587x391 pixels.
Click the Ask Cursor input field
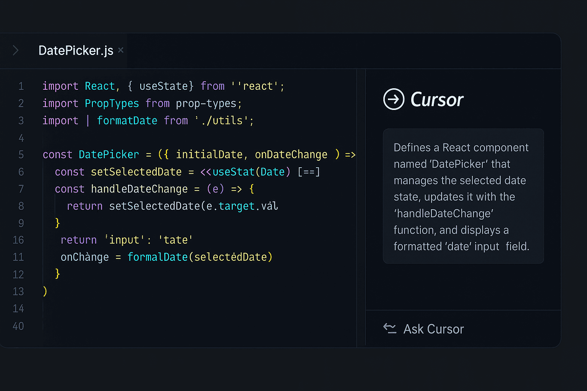pyautogui.click(x=463, y=329)
